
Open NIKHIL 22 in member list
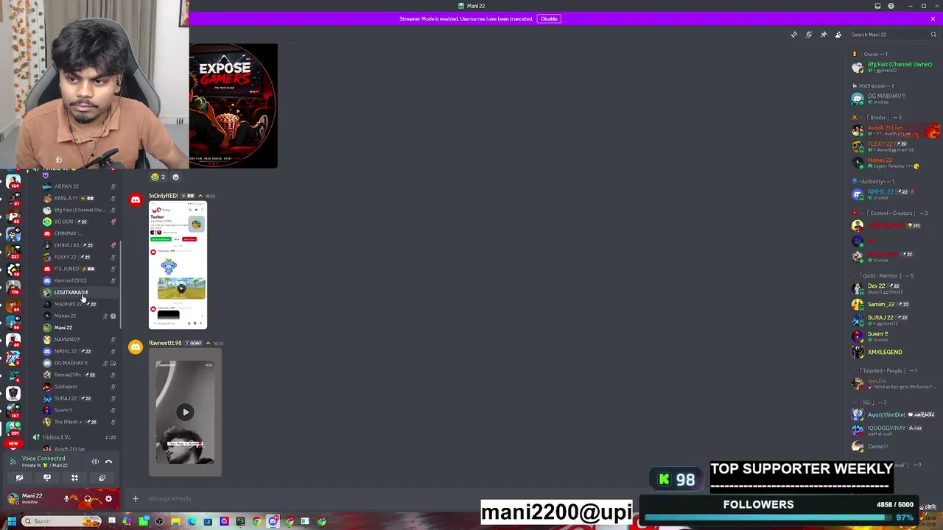point(893,194)
